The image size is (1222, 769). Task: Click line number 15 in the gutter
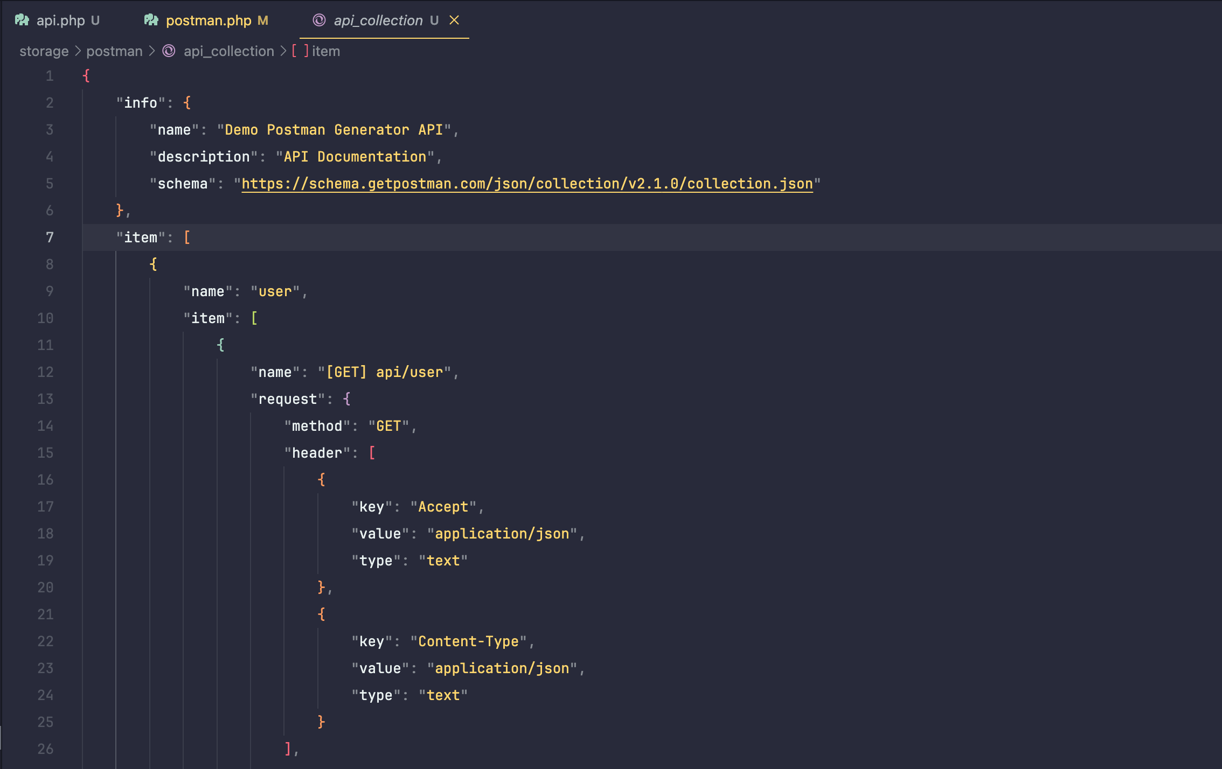click(x=45, y=453)
